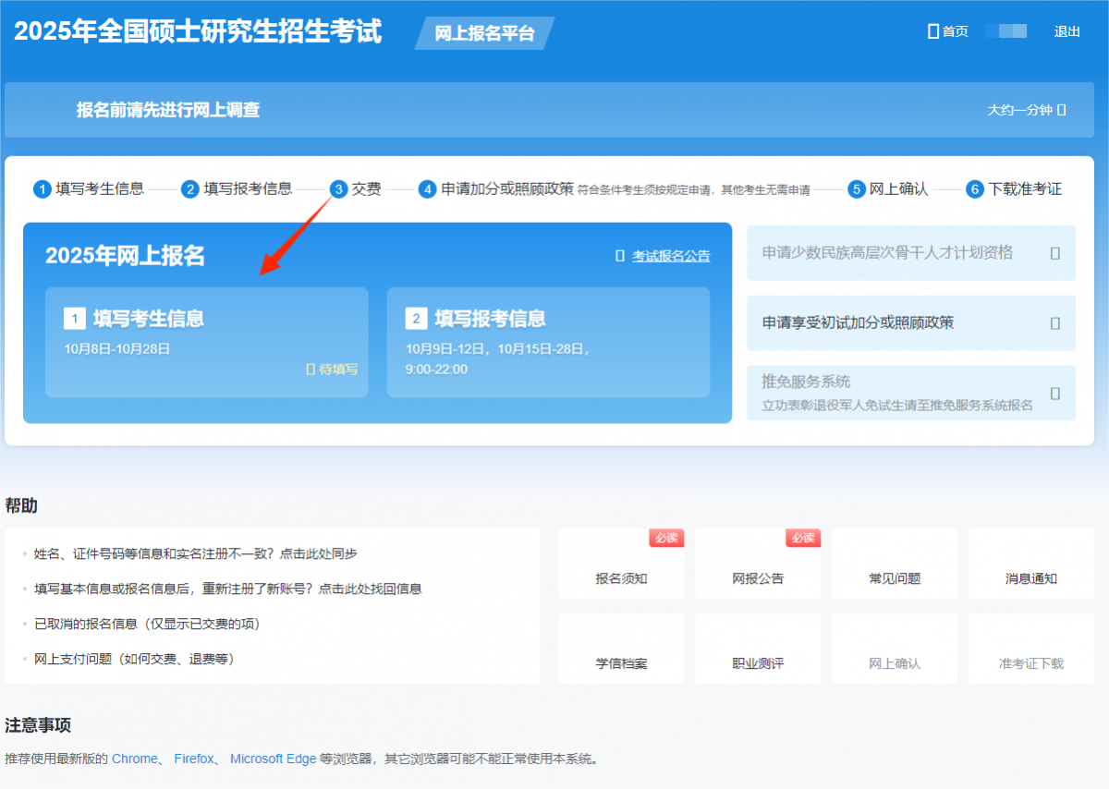Select the 职业测评 tile

758,650
